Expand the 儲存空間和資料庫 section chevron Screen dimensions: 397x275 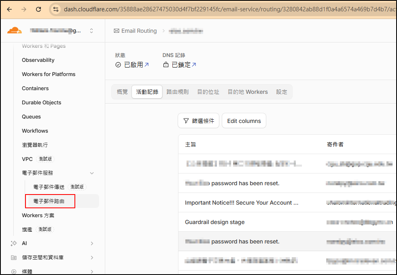tap(92, 258)
